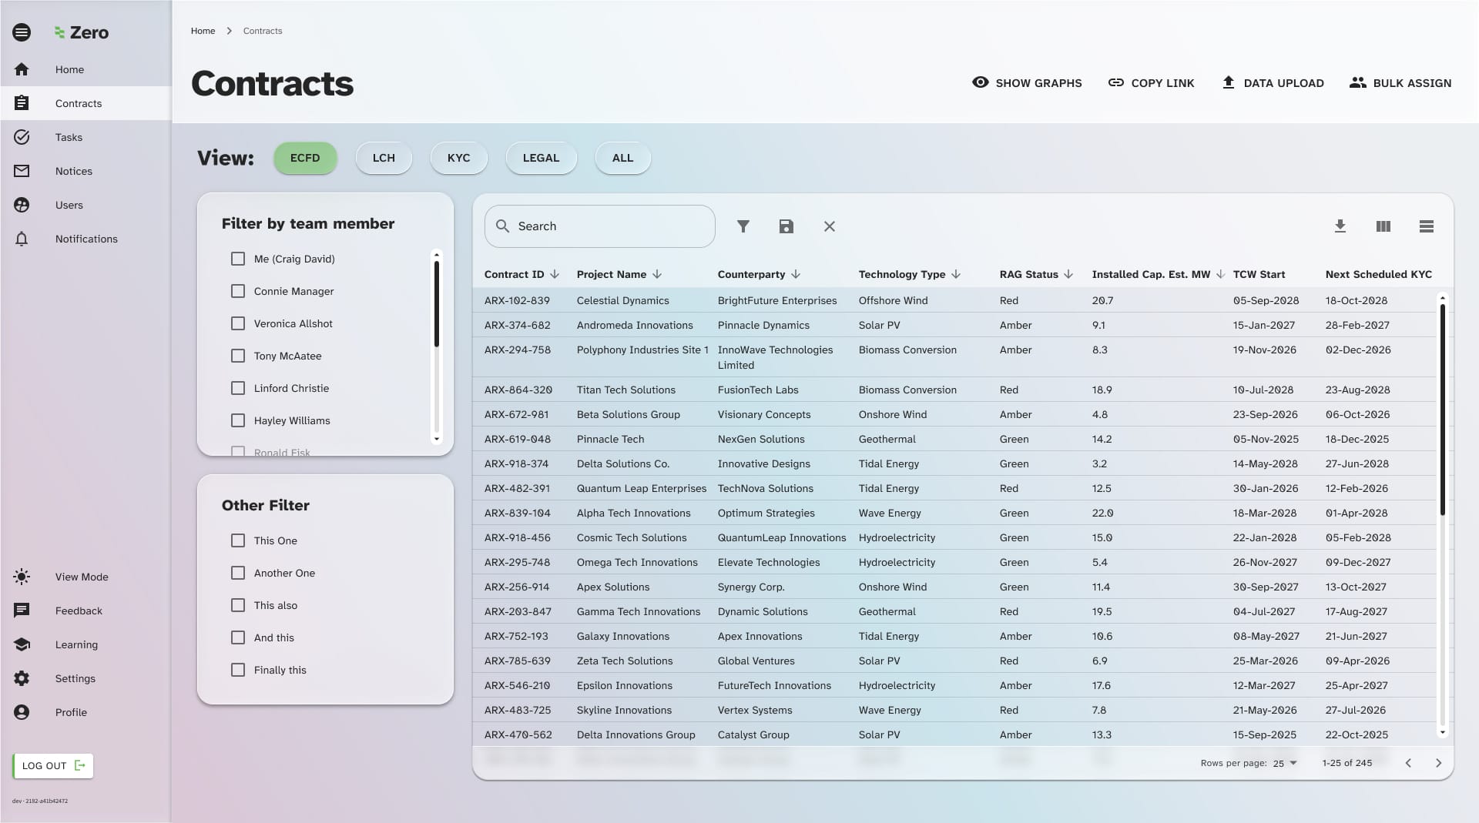Viewport: 1479px width, 823px height.
Task: Tick the Me (Craig David) checkbox
Action: [238, 259]
